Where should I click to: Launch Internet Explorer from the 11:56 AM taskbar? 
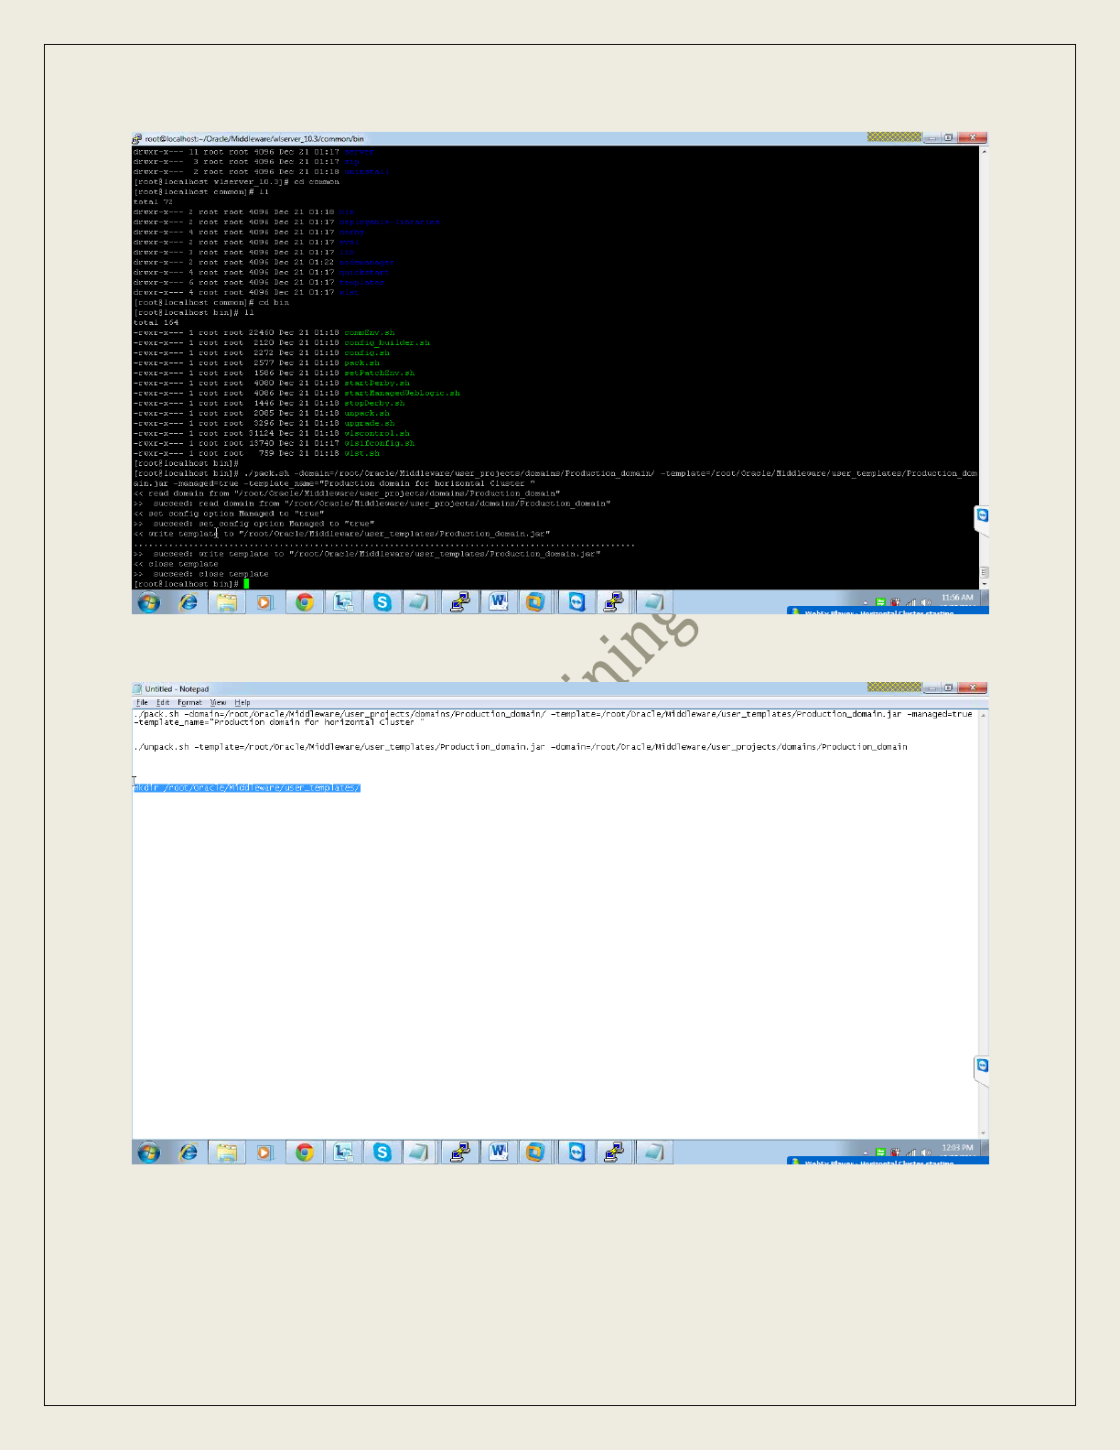(x=188, y=601)
